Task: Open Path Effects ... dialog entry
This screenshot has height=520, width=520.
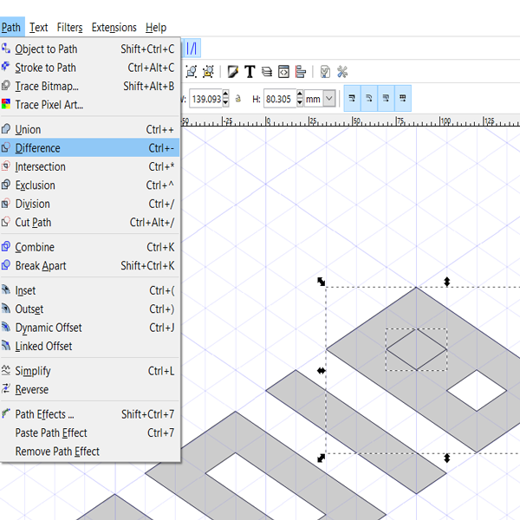Action: point(89,414)
